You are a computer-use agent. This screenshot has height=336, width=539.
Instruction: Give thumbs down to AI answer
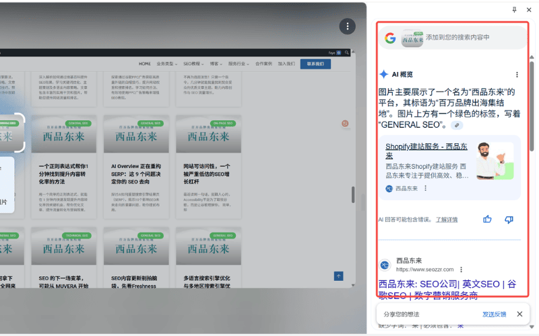pyautogui.click(x=509, y=220)
